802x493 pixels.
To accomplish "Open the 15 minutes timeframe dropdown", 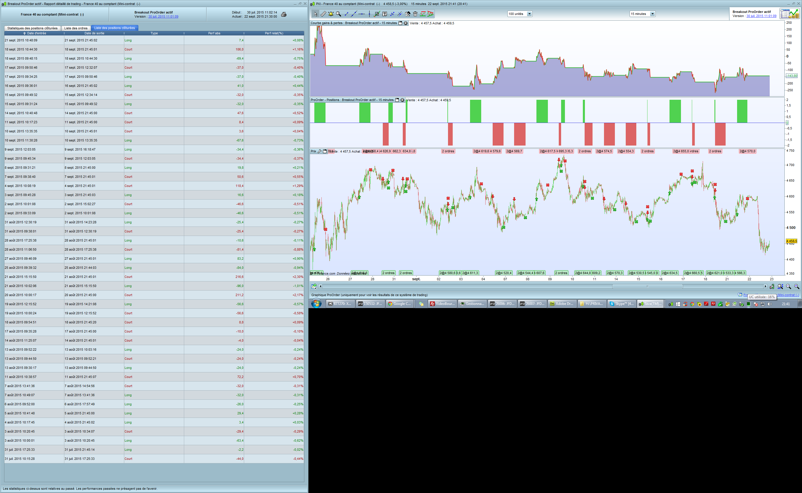I will pos(652,14).
